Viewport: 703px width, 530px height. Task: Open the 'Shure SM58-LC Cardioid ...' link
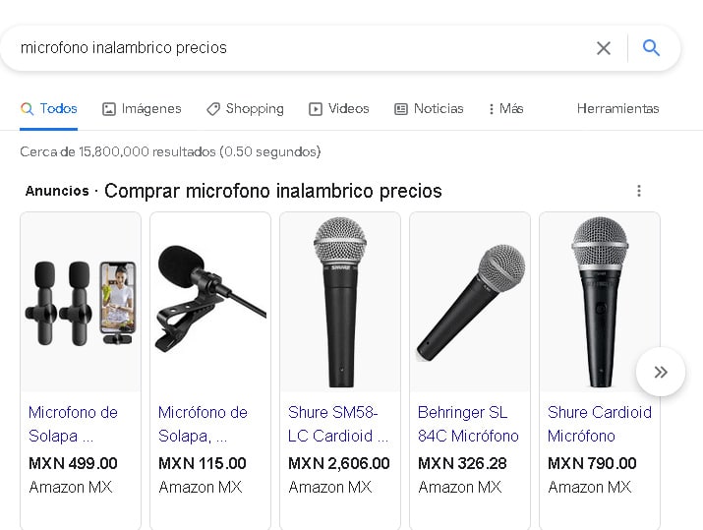click(338, 424)
